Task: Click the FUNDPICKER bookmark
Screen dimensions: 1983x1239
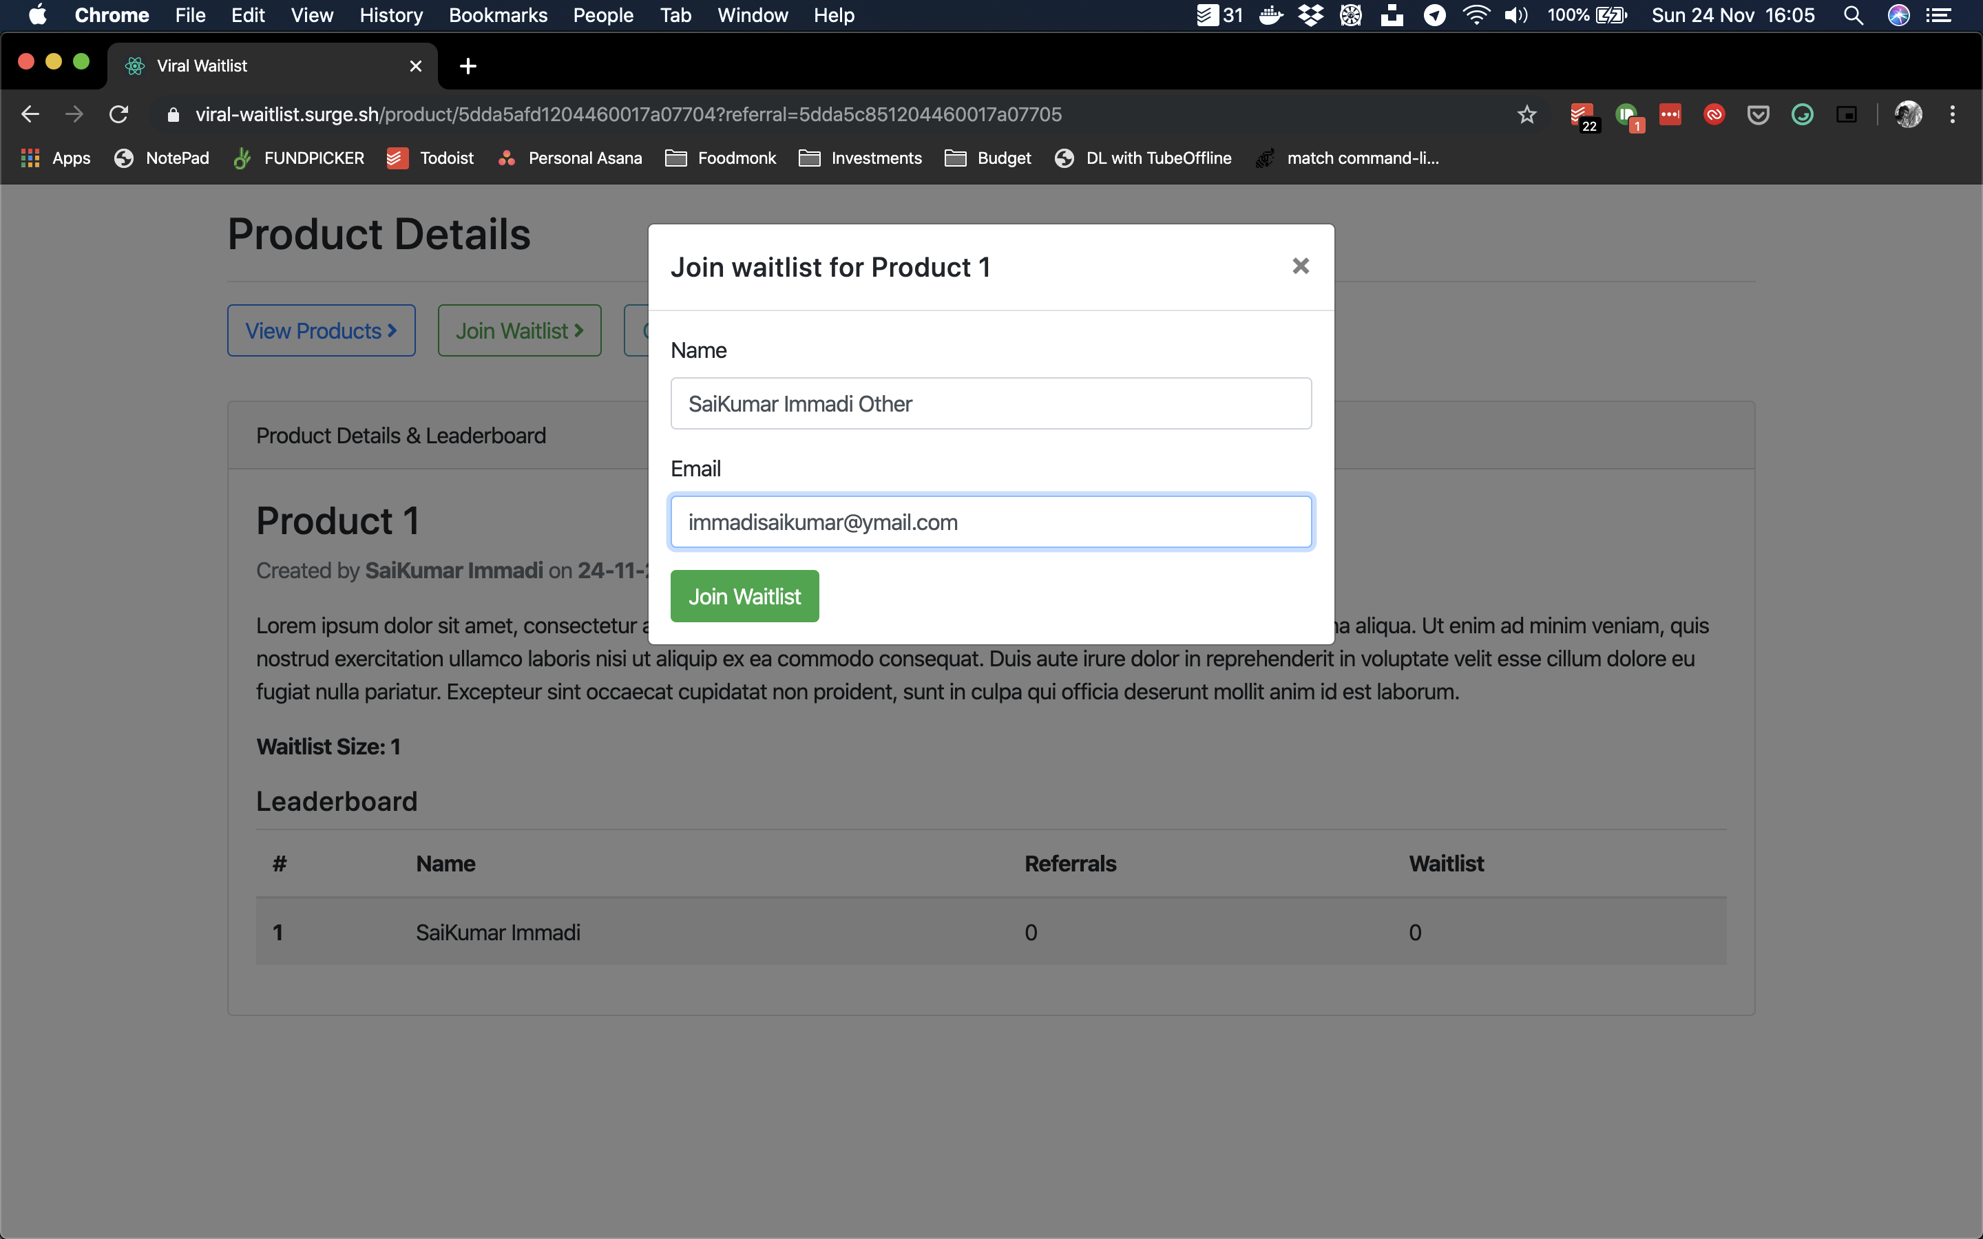Action: tap(298, 158)
